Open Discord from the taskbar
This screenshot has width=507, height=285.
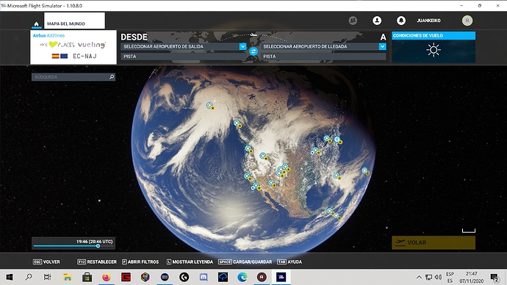[204, 277]
